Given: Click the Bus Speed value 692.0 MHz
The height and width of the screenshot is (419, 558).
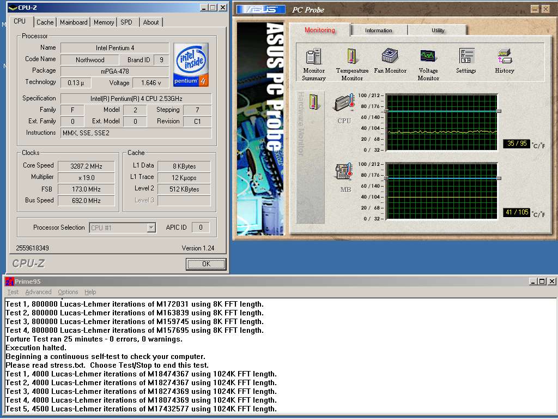Looking at the screenshot, I should pyautogui.click(x=86, y=201).
